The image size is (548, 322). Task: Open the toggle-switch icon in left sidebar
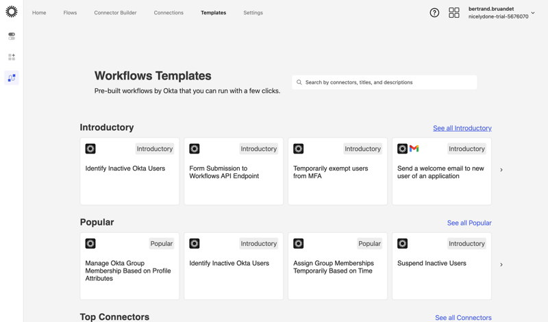click(12, 36)
